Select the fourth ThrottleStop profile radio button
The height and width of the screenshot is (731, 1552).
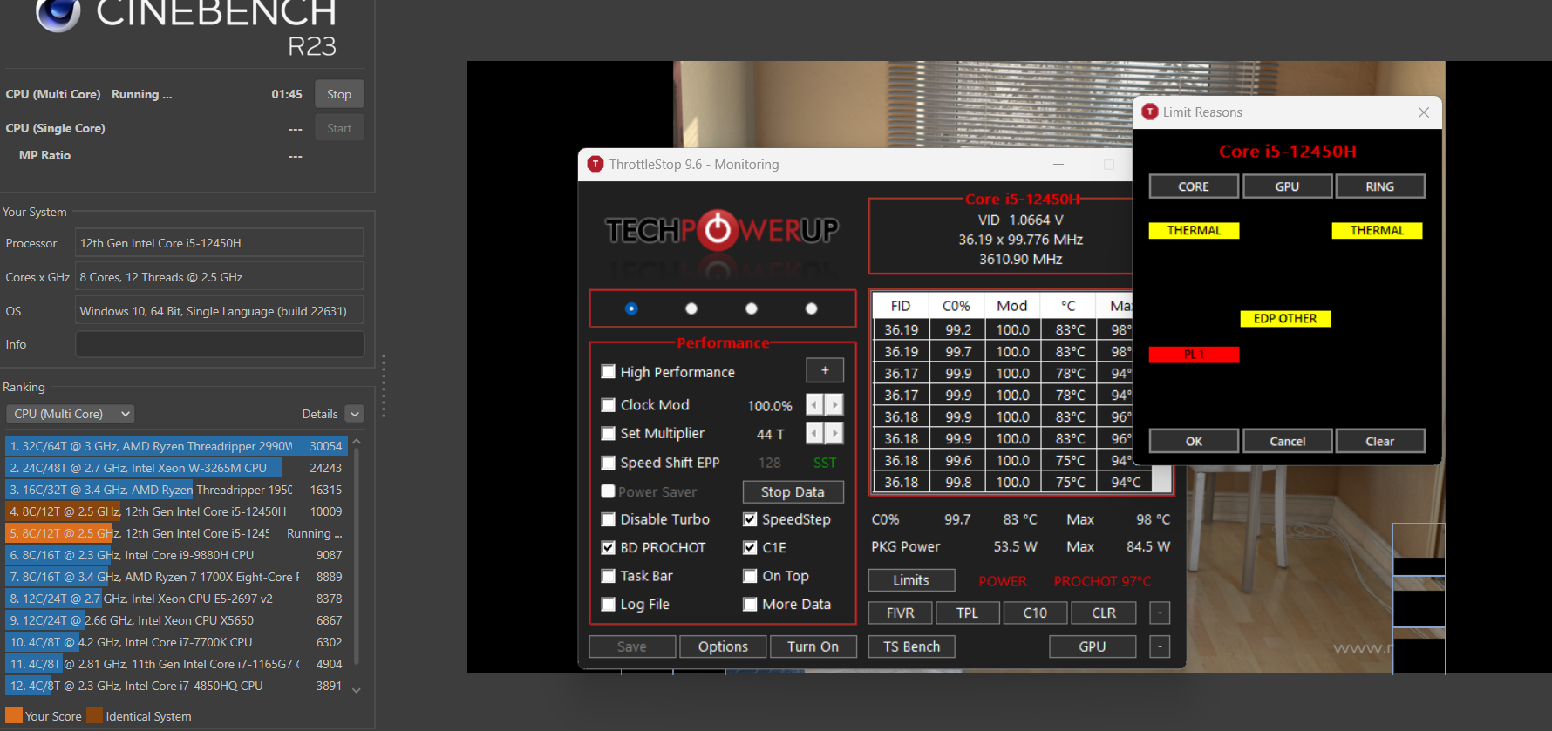click(x=812, y=308)
